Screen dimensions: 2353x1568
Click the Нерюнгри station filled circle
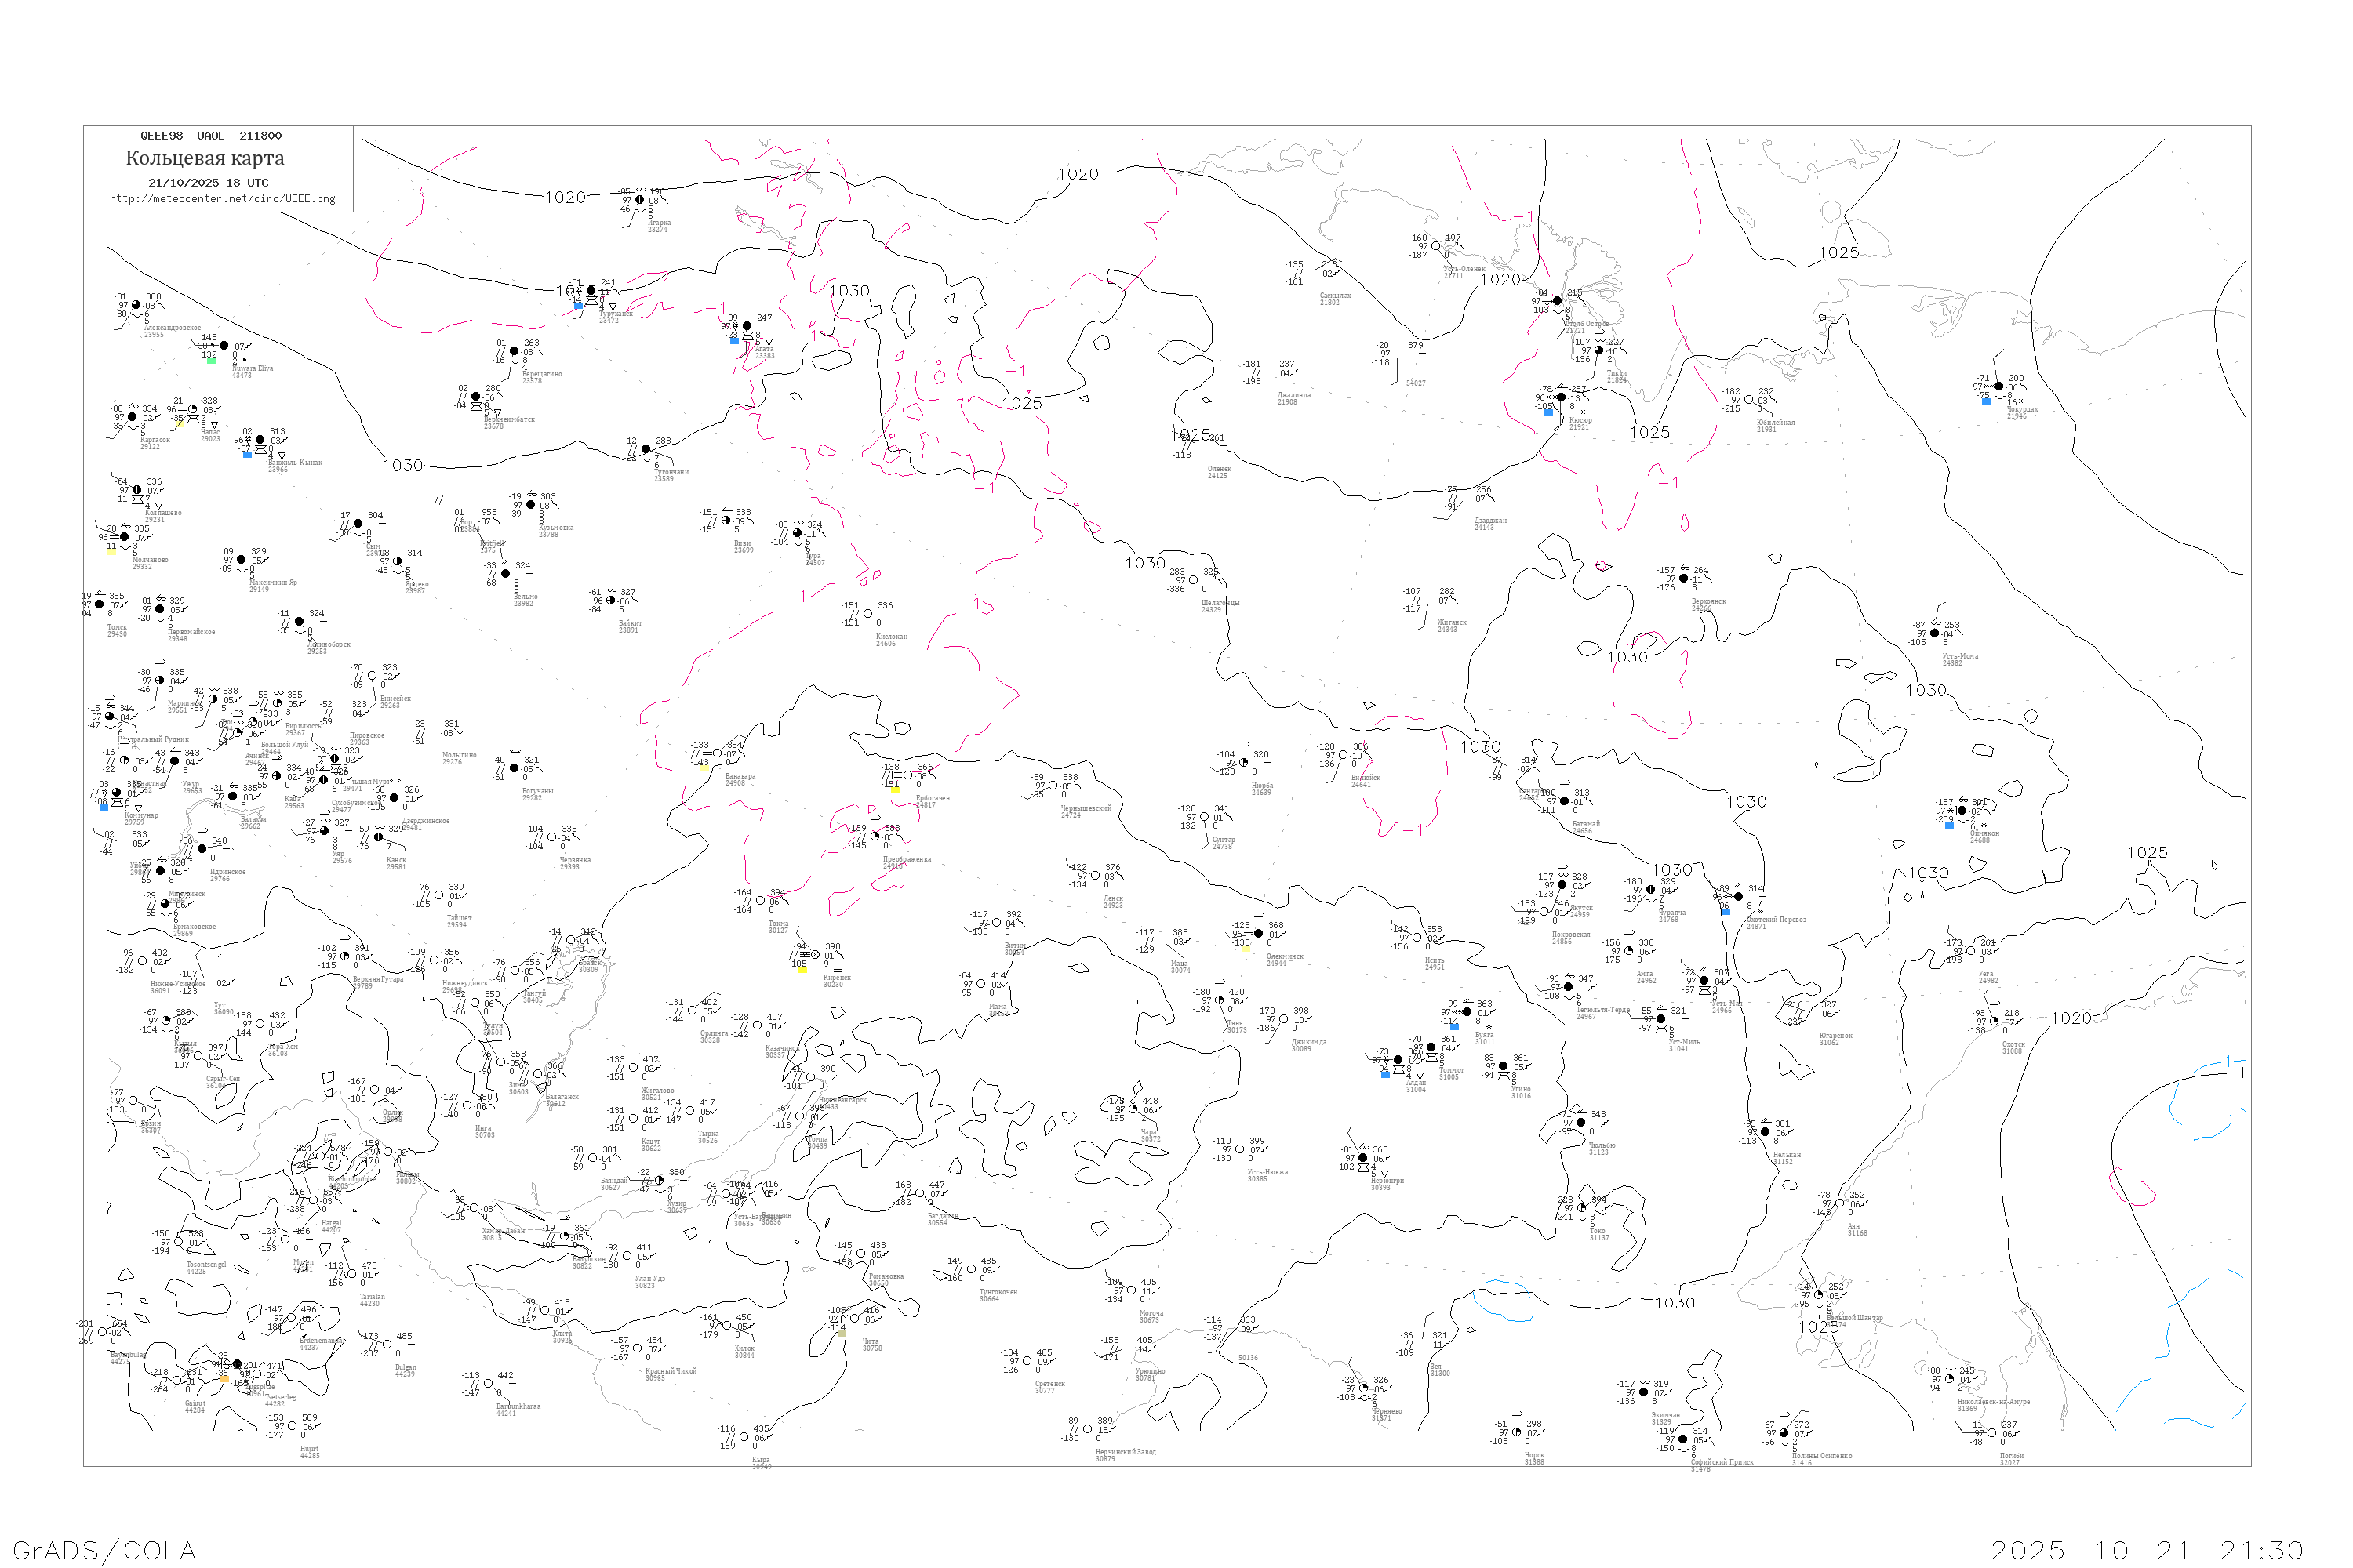[1362, 1158]
